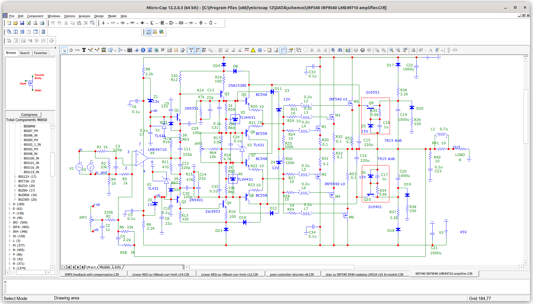Viewport: 533px width, 304px height.
Task: Select BSS84W in component list
Action: pos(30,126)
